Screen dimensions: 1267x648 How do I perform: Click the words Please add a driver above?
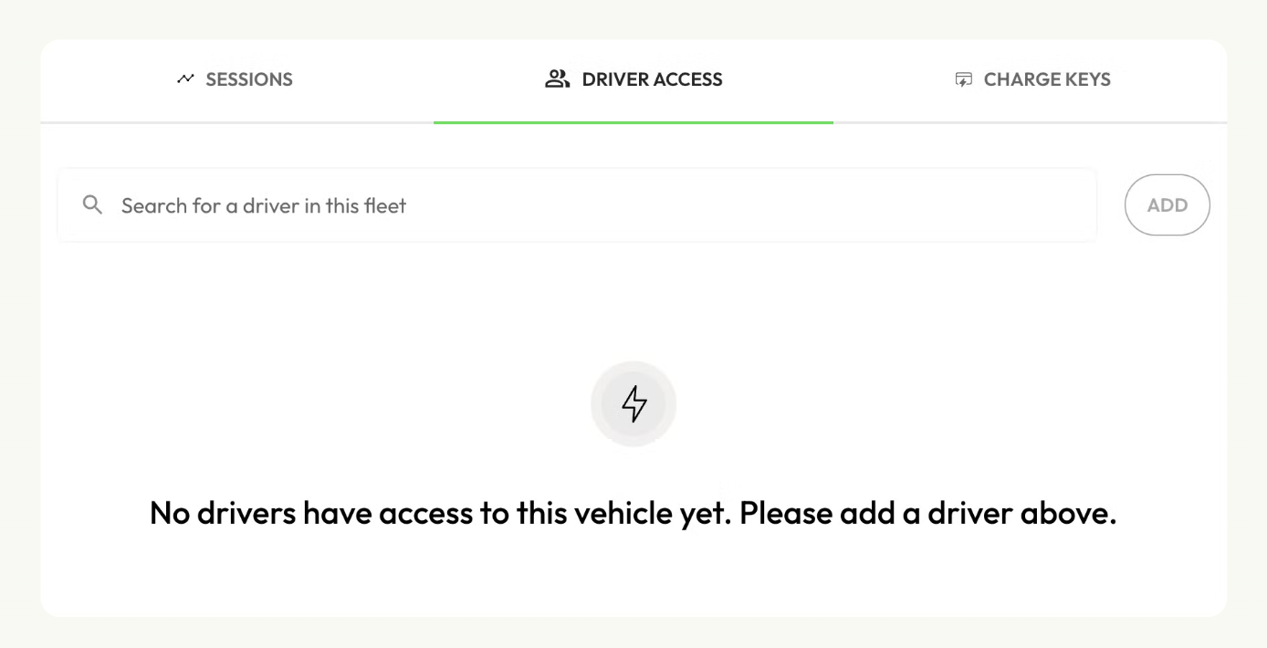tap(928, 513)
